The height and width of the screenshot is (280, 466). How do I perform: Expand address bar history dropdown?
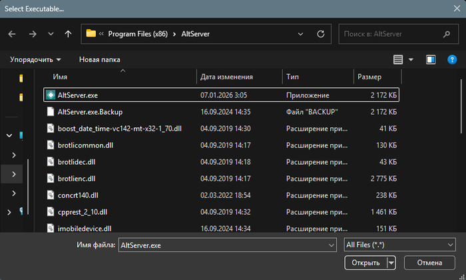(x=300, y=34)
